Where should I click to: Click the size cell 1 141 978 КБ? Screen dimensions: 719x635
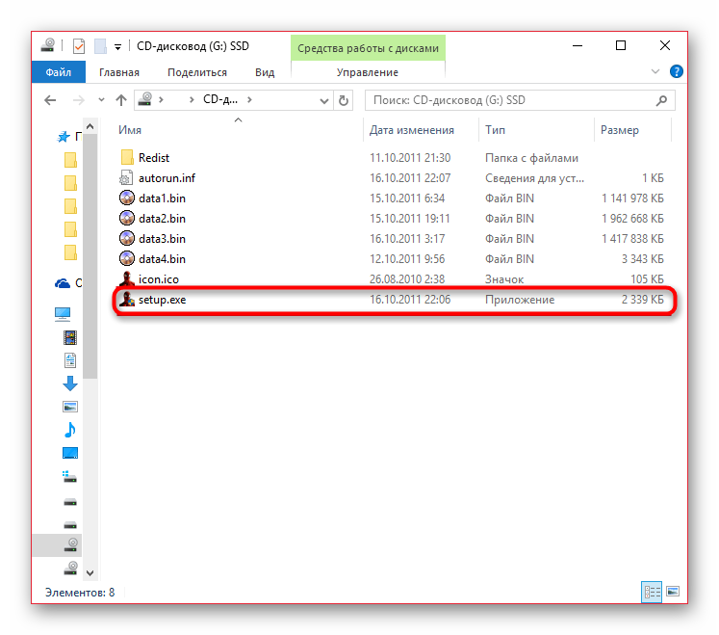click(632, 198)
